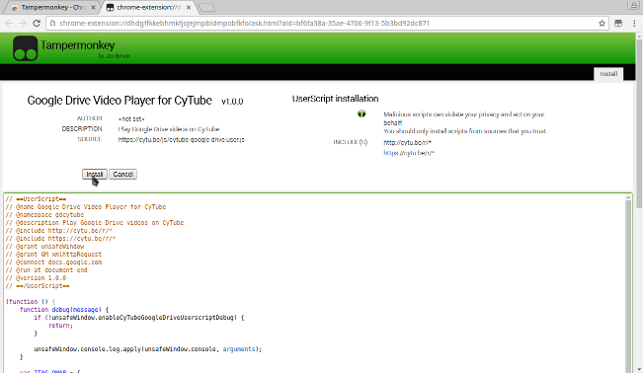Screen dimensions: 643x373
Task: Click the @connect docs.google.com code line
Action: click(x=53, y=262)
